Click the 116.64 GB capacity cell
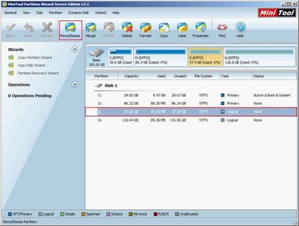The height and width of the screenshot is (226, 299). click(130, 120)
